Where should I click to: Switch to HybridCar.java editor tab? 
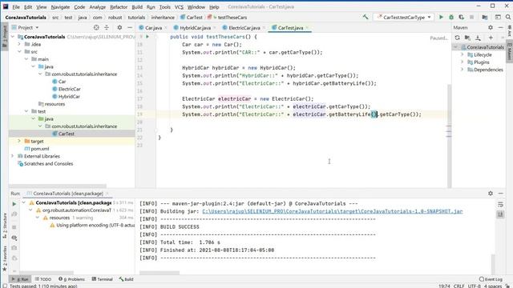click(x=195, y=28)
